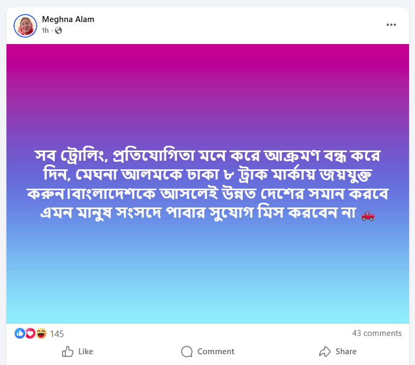Toggle Like using the Like label

coord(86,352)
